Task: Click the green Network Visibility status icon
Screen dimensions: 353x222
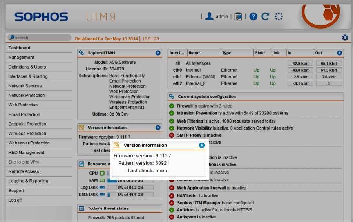Action: click(172, 128)
